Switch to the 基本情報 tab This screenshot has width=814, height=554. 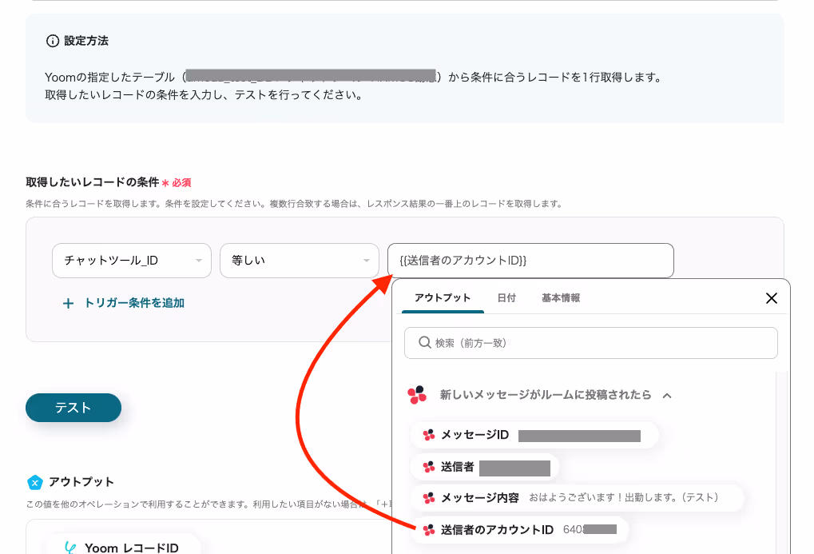pos(561,298)
